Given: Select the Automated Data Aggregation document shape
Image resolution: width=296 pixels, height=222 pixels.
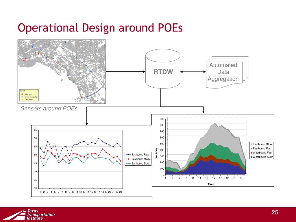Looking at the screenshot, I should pos(227,72).
